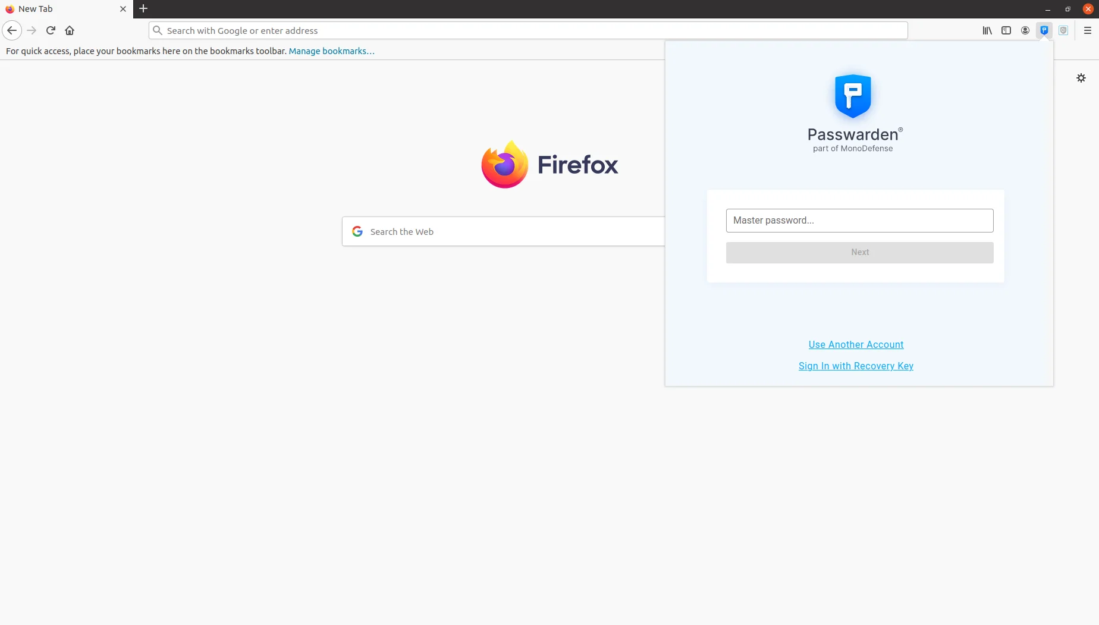Click the Use Another Account link
This screenshot has height=625, width=1099.
855,344
